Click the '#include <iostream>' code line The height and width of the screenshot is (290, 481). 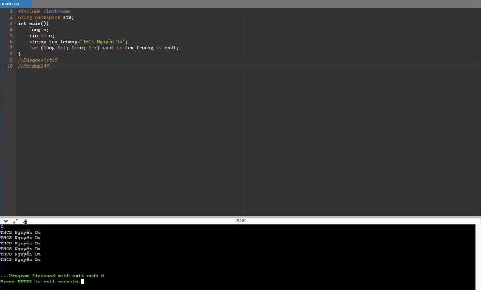45,11
